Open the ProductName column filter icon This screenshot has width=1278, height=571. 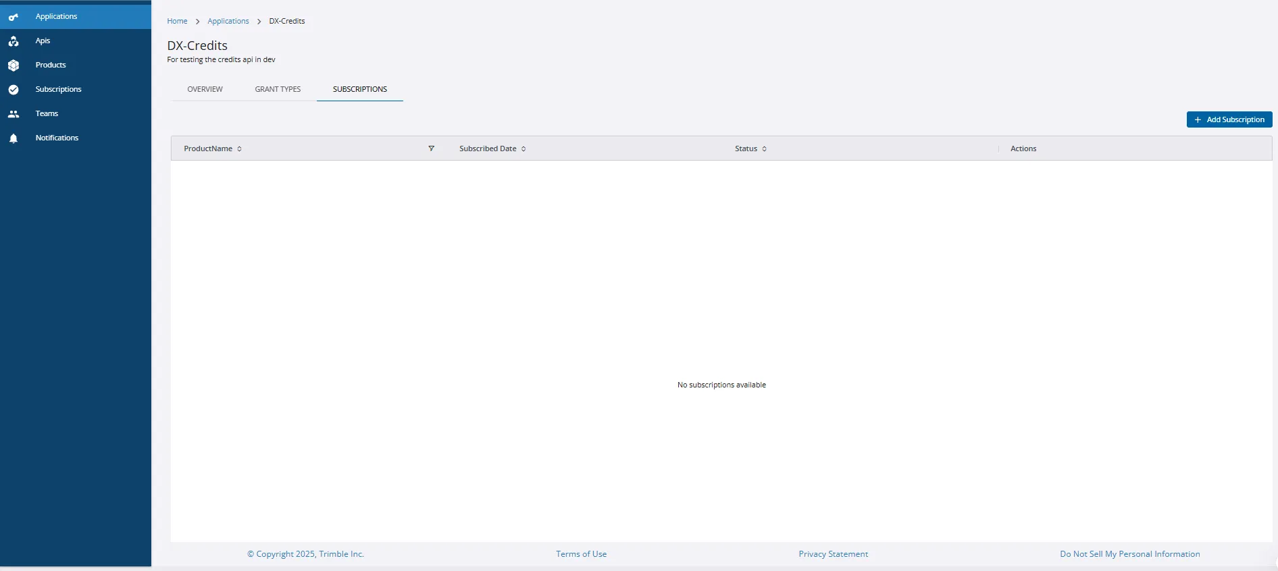(431, 148)
